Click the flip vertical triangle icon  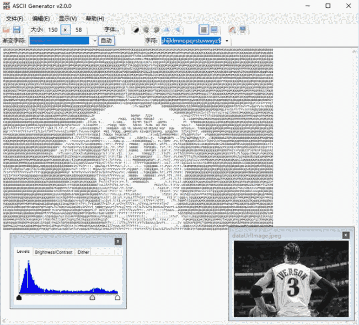pyautogui.click(x=178, y=29)
